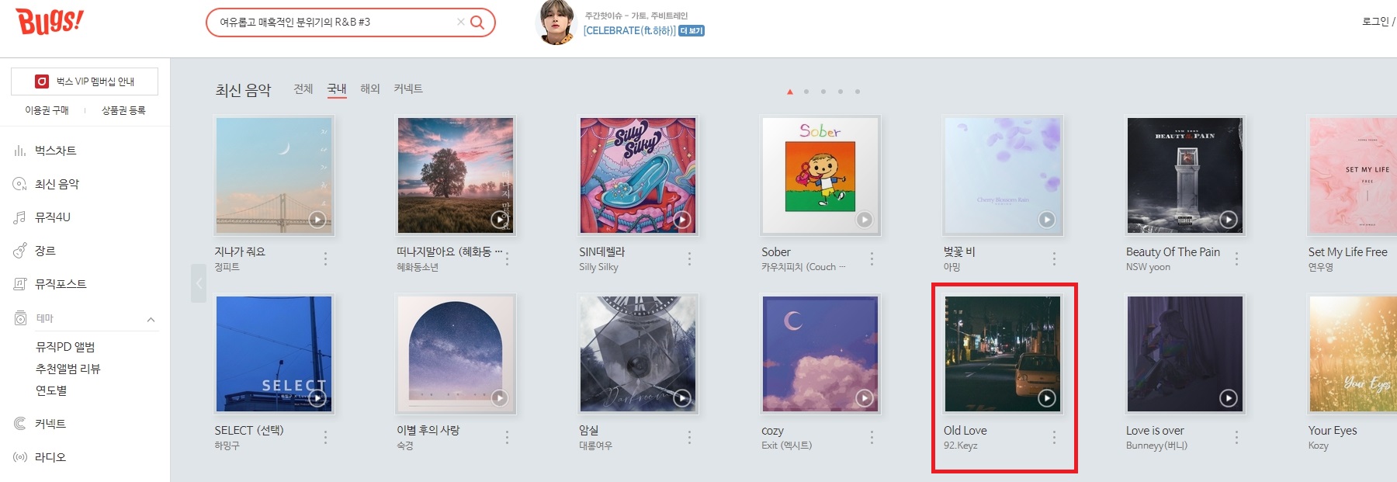The image size is (1397, 482).
Task: Open more options for cozy album
Action: 872,438
